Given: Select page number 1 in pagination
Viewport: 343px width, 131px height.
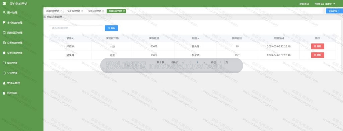Looking at the screenshot, I should (x=197, y=62).
